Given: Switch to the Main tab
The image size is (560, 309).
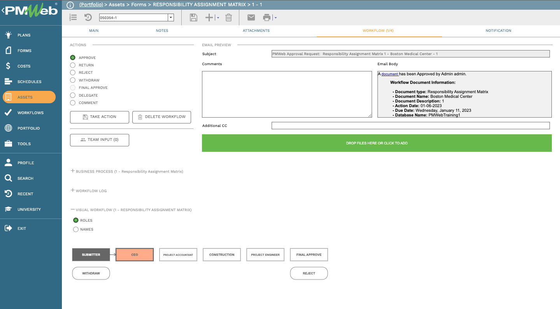Looking at the screenshot, I should point(94,31).
